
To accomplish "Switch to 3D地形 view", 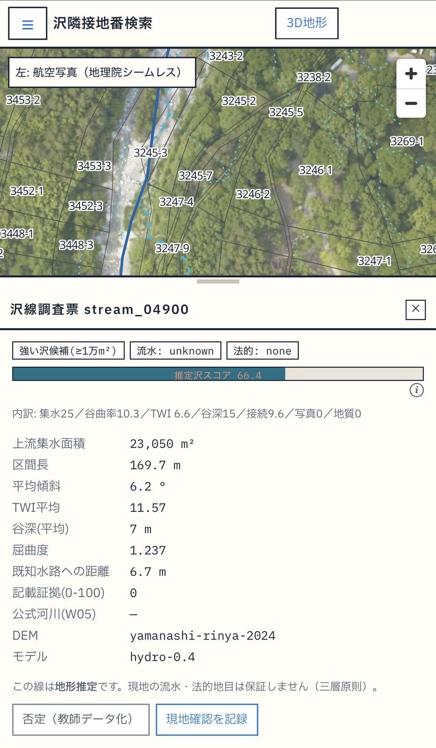I will 307,23.
